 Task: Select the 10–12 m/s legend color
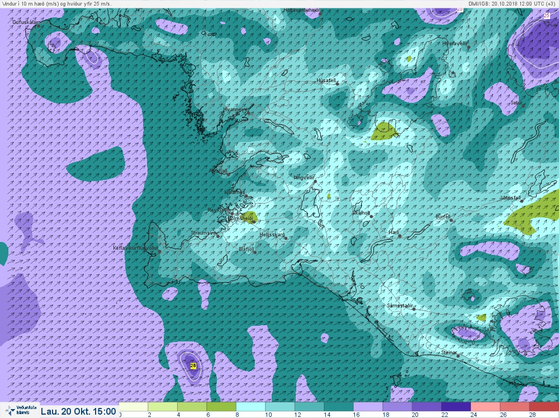pos(280,407)
